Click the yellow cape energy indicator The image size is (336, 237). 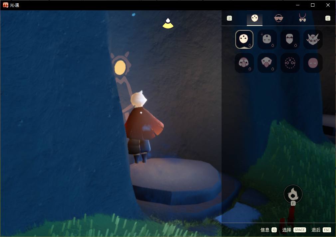click(x=168, y=24)
